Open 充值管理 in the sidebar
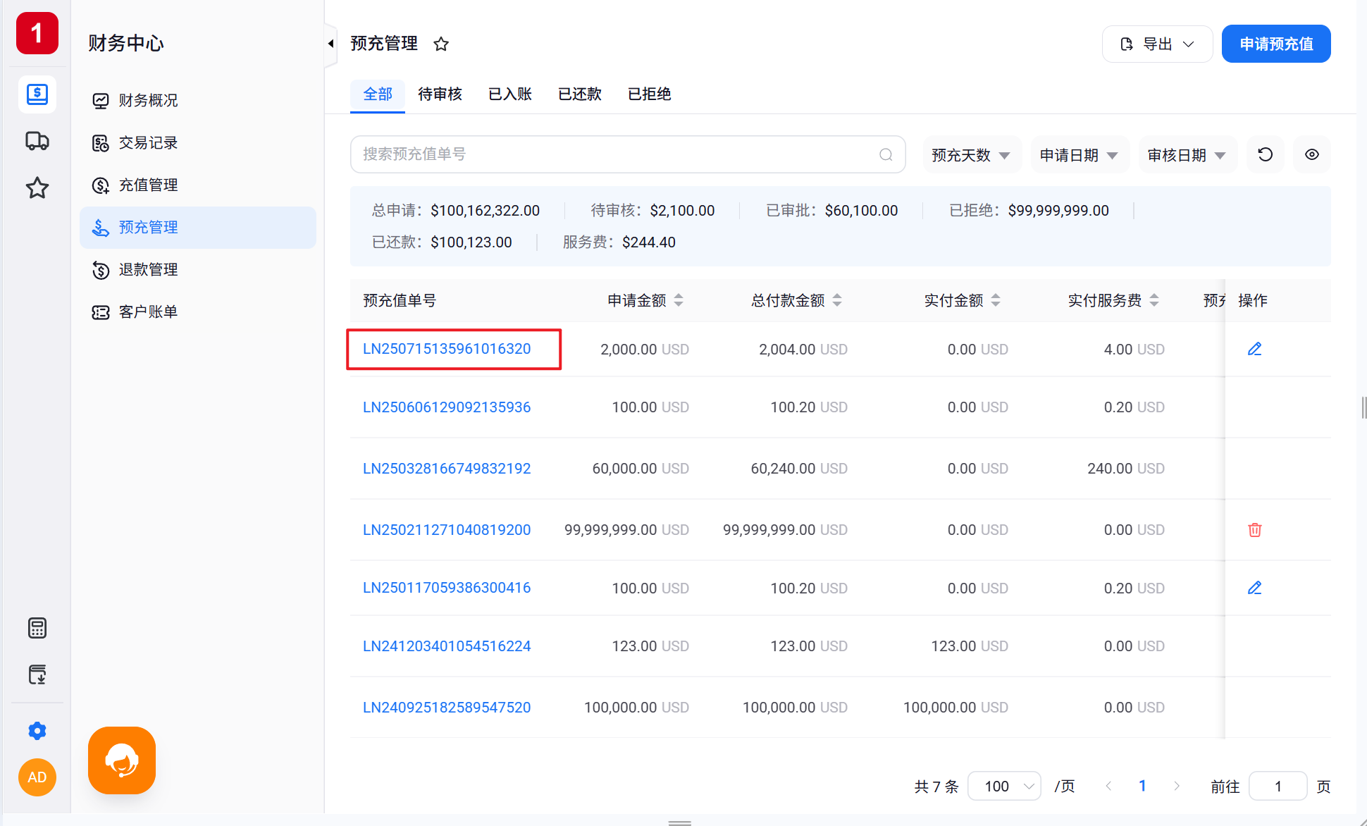The height and width of the screenshot is (826, 1367). [x=198, y=185]
